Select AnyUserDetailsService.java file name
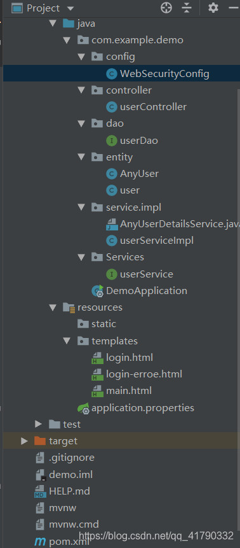 click(180, 224)
